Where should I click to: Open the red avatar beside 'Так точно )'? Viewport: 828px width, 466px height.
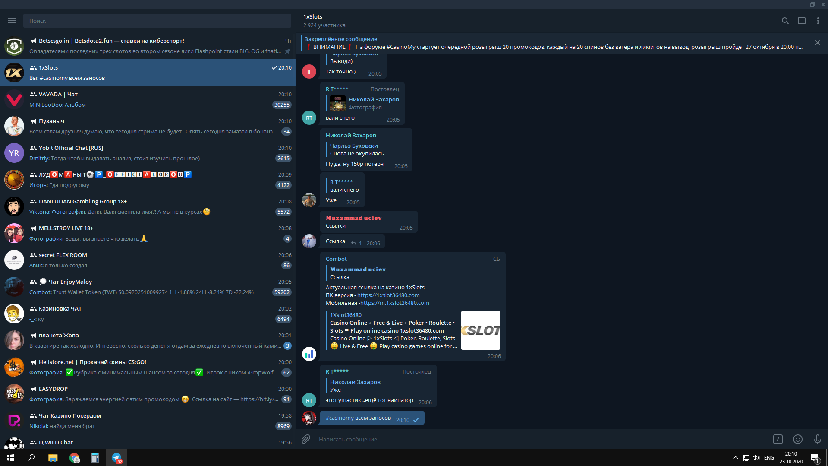tap(309, 72)
